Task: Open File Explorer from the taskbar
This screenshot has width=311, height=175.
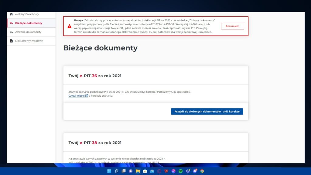Action: [138, 171]
